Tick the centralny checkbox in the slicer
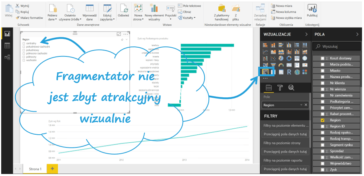364x176 pixels. [x=24, y=43]
